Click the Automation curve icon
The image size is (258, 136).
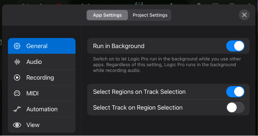tap(17, 109)
